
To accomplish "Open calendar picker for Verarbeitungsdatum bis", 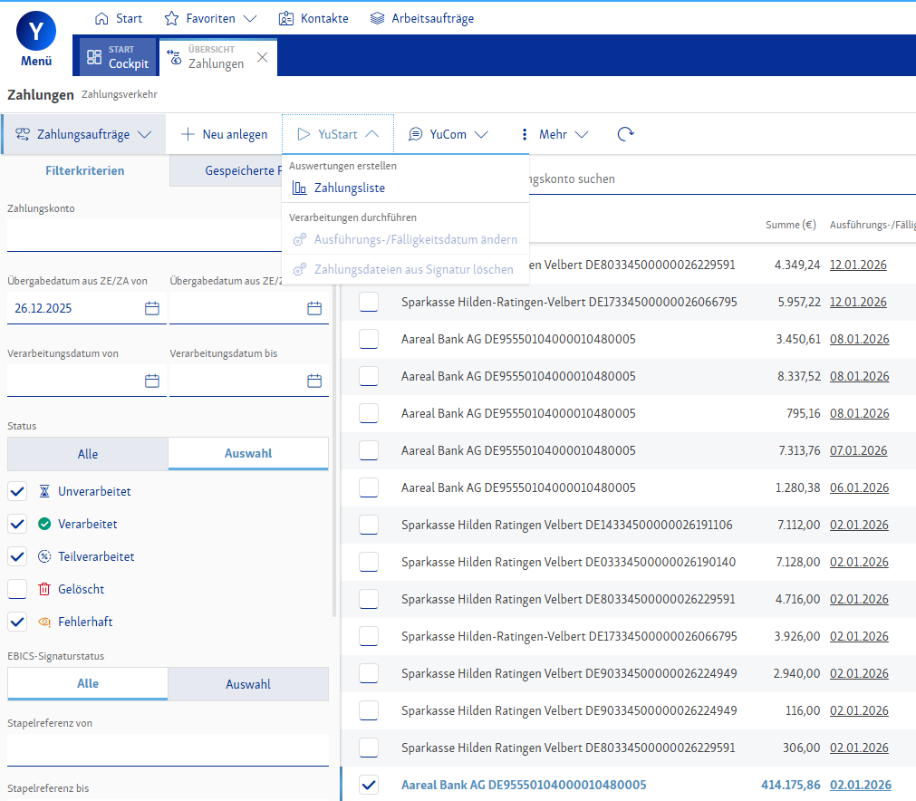I will tap(314, 381).
